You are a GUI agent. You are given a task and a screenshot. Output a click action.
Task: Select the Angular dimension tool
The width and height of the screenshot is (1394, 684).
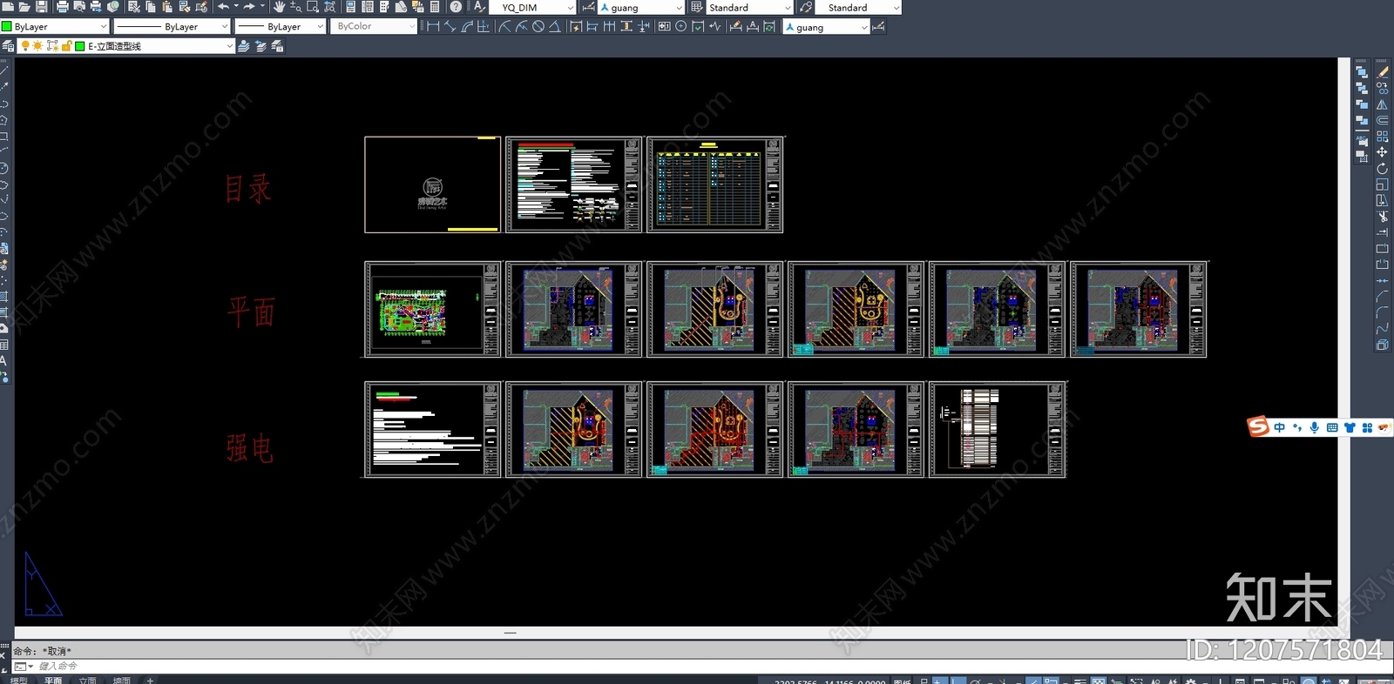click(x=554, y=27)
